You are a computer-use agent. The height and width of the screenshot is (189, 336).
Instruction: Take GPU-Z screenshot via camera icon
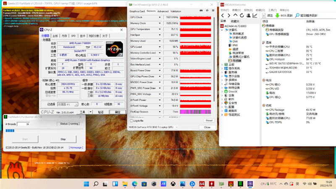(x=201, y=10)
